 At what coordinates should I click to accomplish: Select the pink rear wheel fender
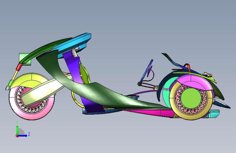tap(194, 82)
